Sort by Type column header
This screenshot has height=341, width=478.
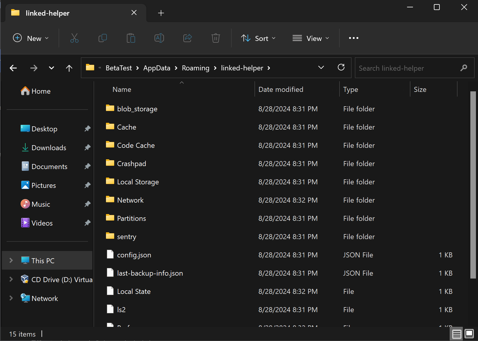coord(375,89)
